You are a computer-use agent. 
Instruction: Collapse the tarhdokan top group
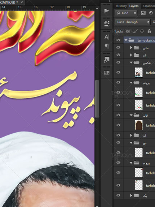126,40
